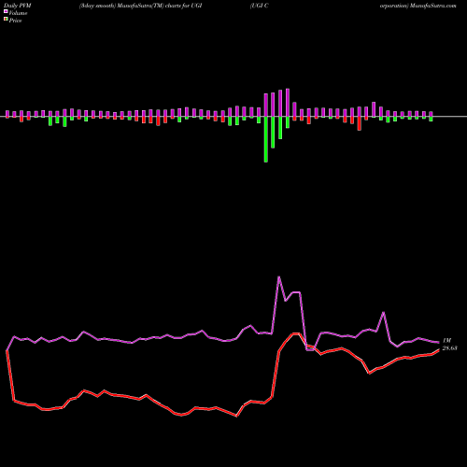Click the tallest green bar in the histogram
The width and height of the screenshot is (467, 467).
[266, 139]
